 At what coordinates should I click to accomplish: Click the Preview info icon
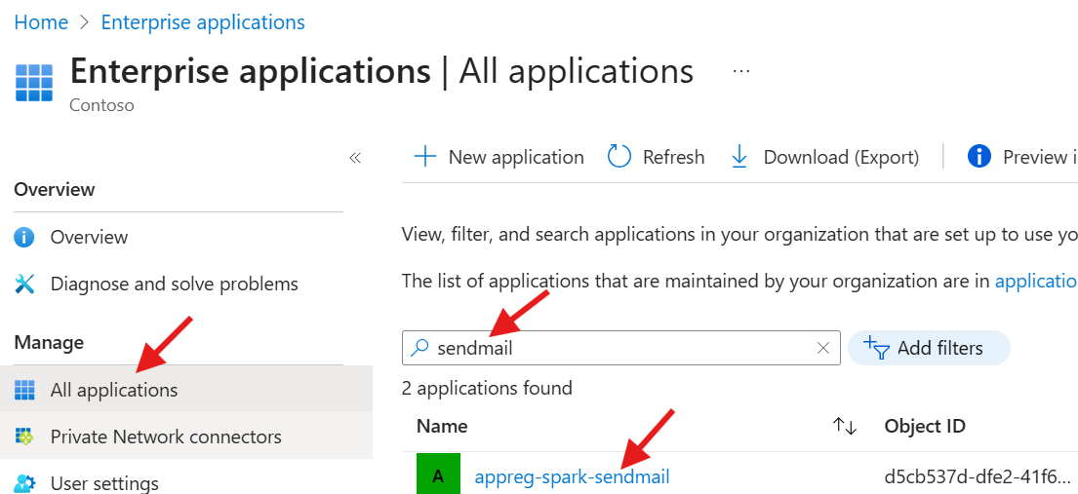pos(978,157)
